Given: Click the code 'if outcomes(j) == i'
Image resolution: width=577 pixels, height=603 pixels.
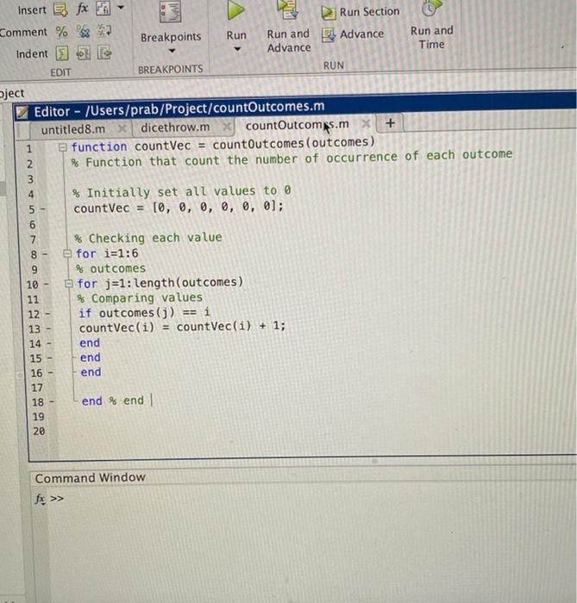Looking at the screenshot, I should [x=144, y=313].
